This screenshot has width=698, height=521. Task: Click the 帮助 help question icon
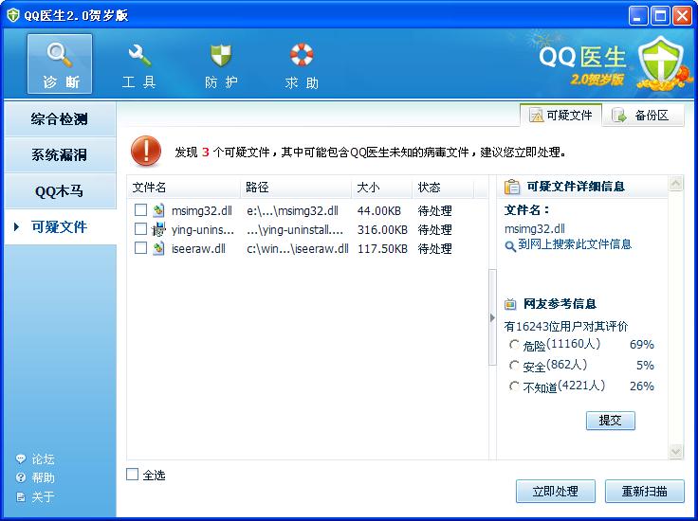pos(21,477)
